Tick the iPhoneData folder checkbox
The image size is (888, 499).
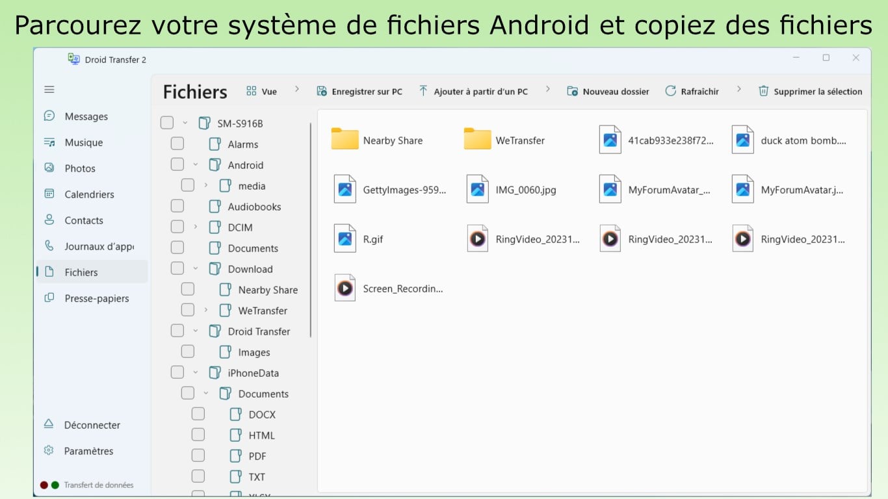tap(177, 372)
